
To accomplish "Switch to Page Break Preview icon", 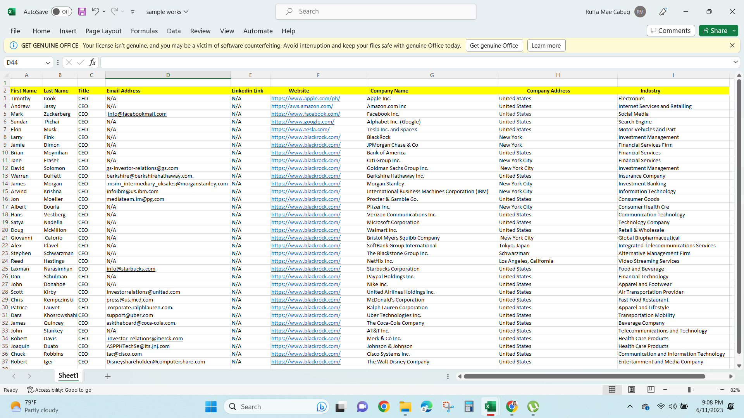I will click(651, 390).
